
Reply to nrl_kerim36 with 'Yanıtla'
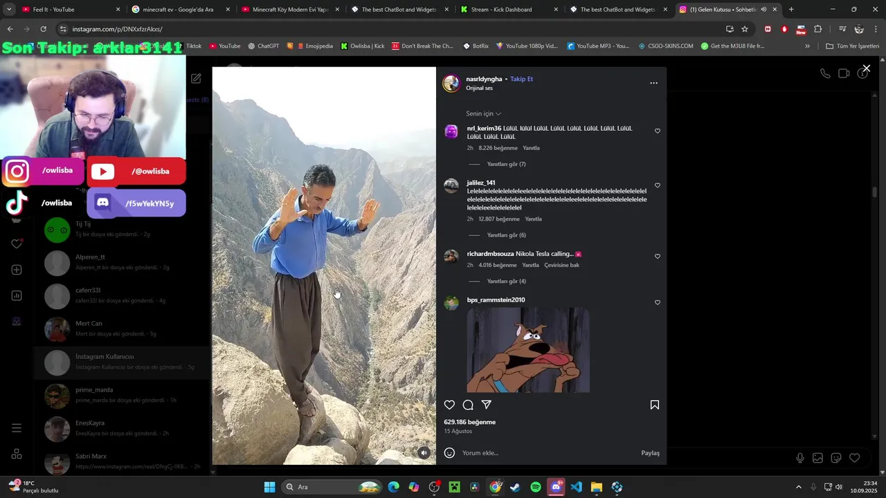click(x=531, y=148)
